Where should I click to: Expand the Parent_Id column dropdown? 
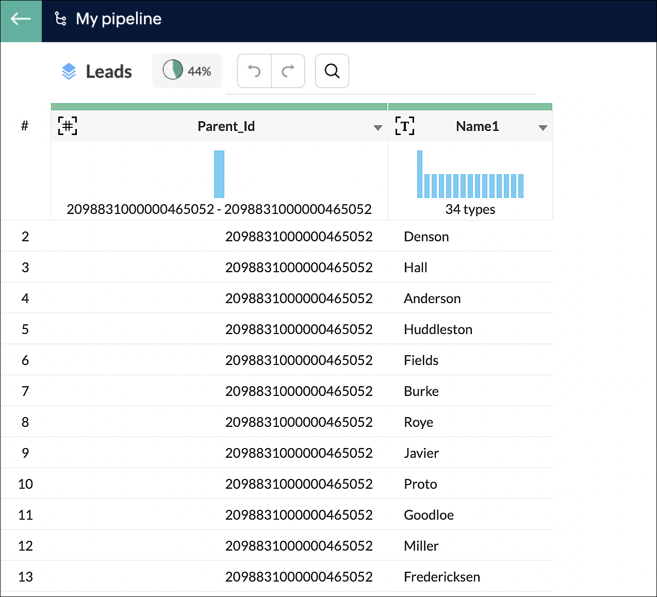point(377,127)
